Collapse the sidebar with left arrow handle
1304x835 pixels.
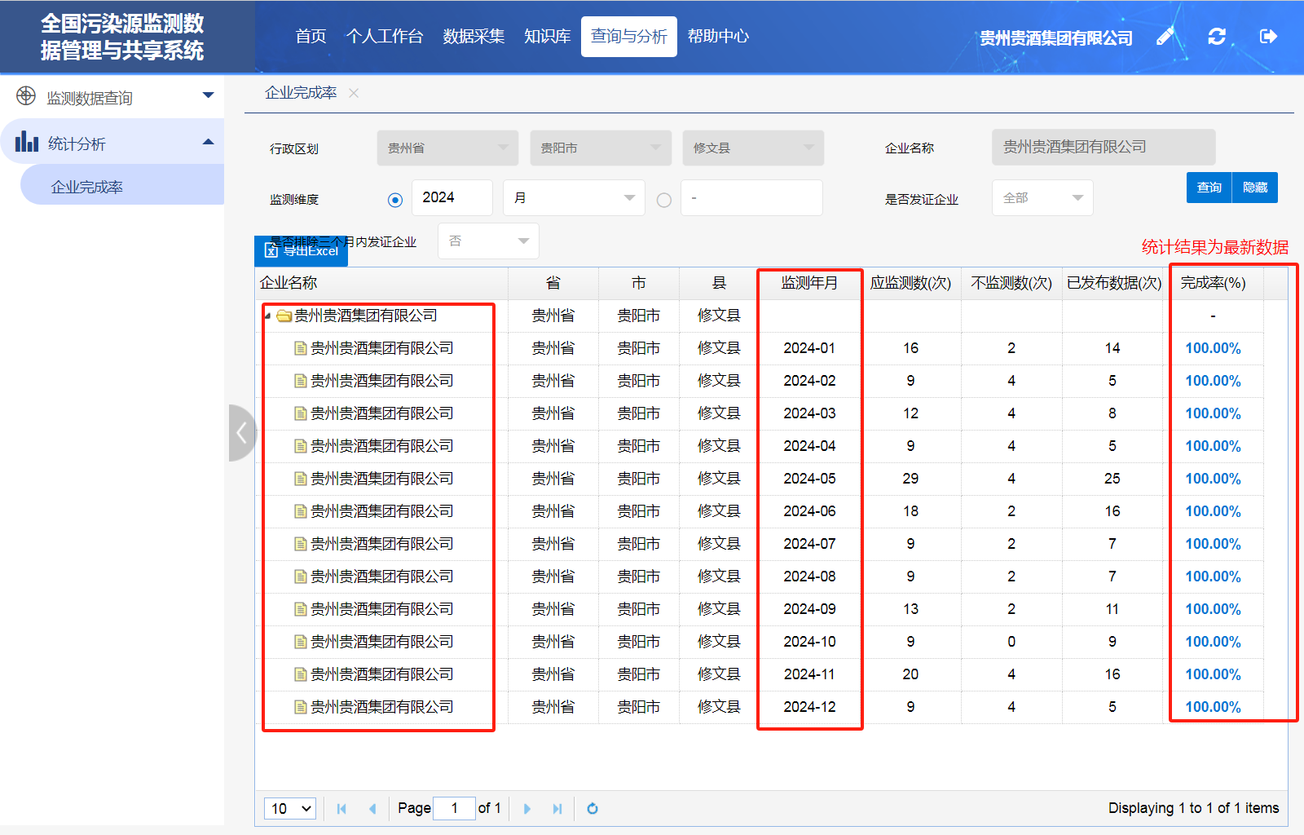pos(241,433)
